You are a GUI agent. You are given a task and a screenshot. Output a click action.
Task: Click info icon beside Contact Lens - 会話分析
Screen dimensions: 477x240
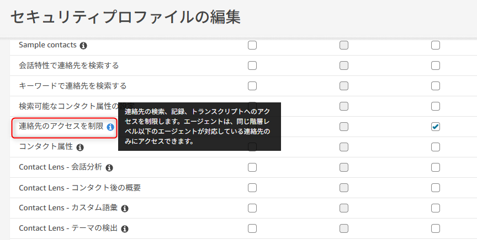109,167
